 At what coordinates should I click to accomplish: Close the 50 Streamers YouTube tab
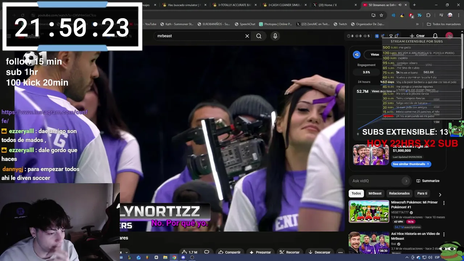(406, 5)
